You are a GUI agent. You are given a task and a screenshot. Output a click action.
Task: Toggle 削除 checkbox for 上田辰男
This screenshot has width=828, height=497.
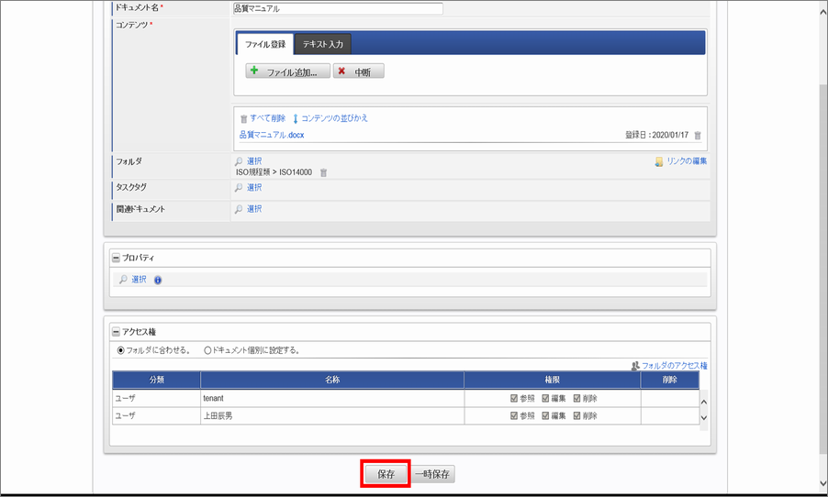[576, 415]
